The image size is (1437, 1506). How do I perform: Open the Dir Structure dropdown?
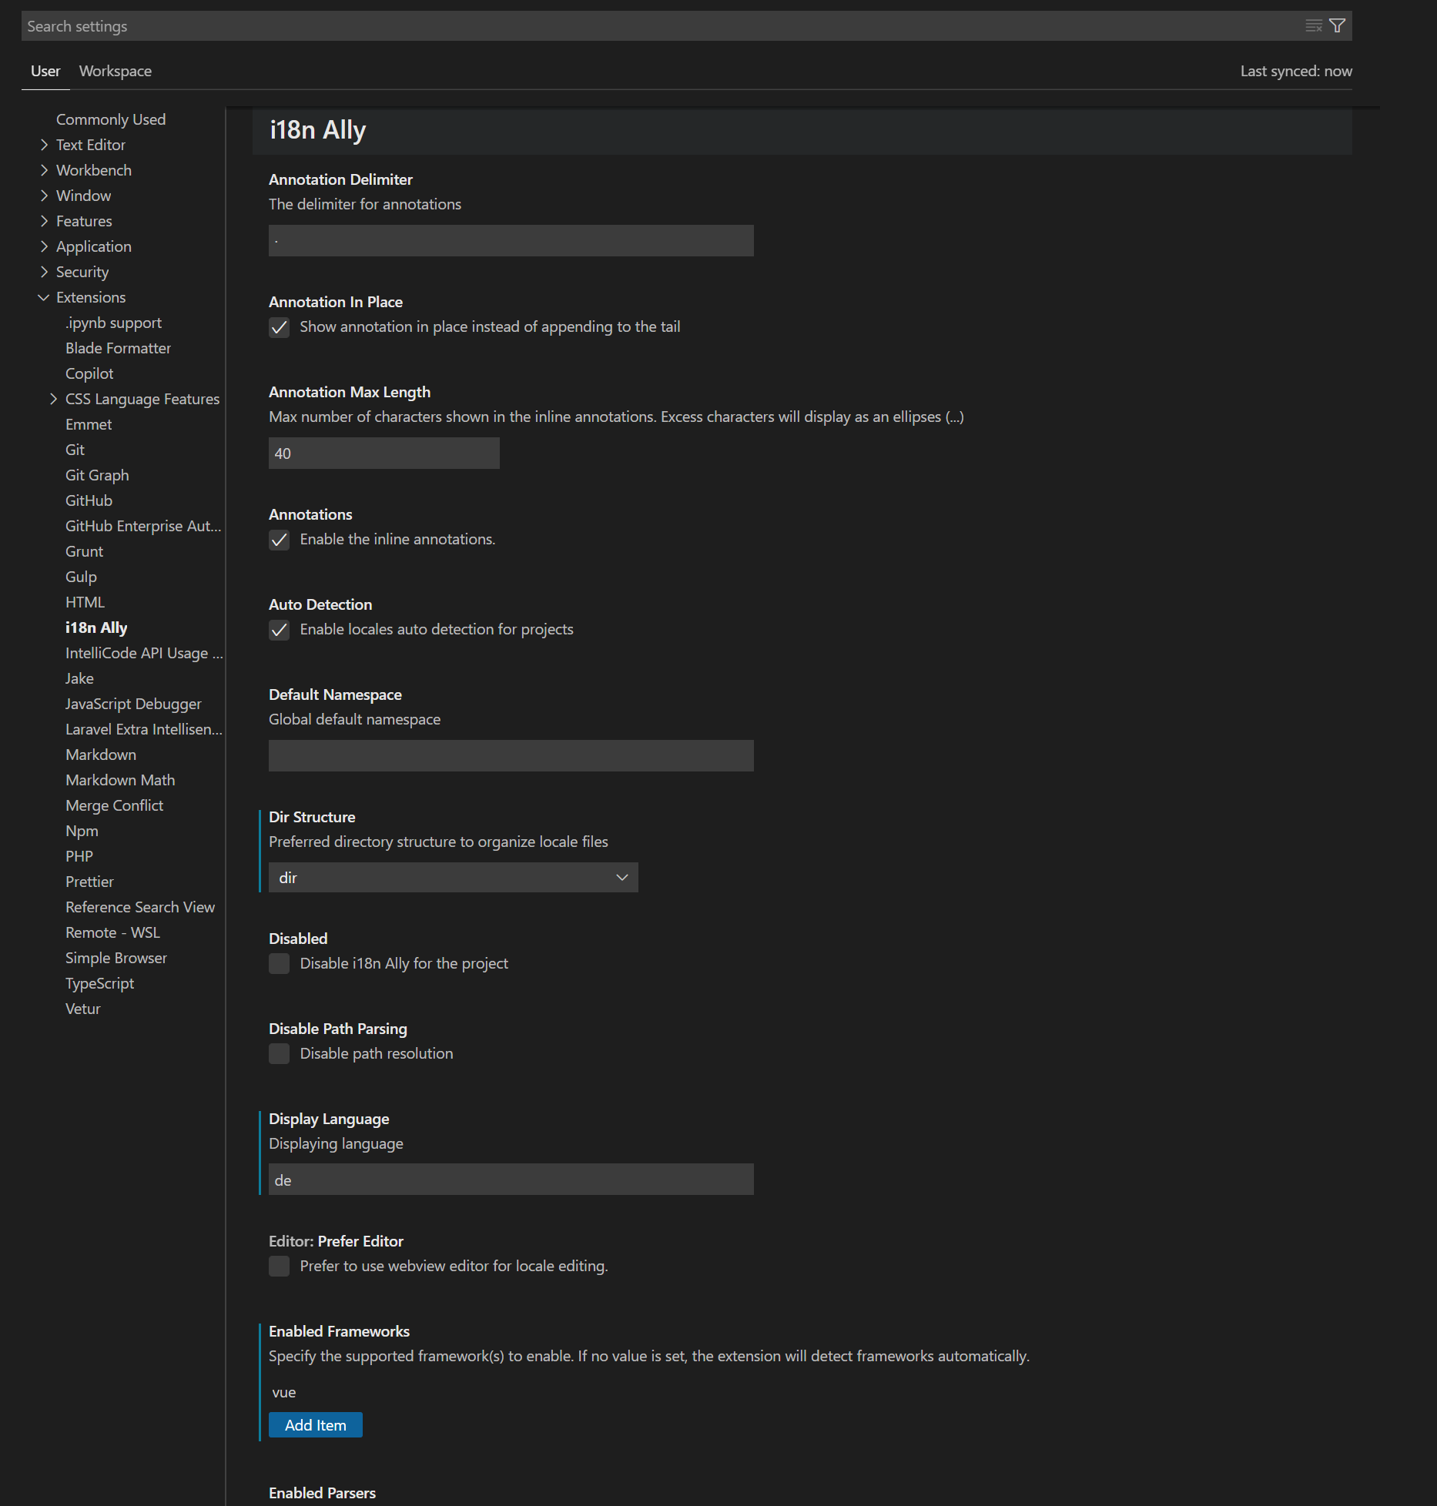[453, 878]
